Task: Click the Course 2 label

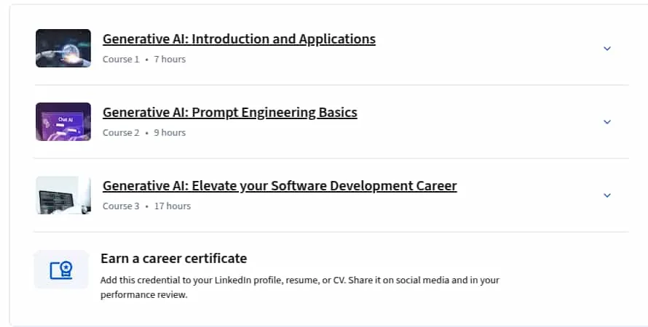Action: [121, 132]
